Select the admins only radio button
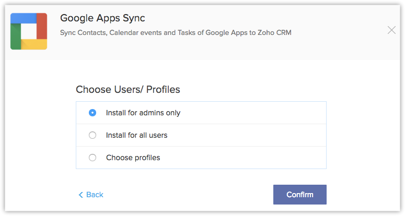 (x=92, y=113)
